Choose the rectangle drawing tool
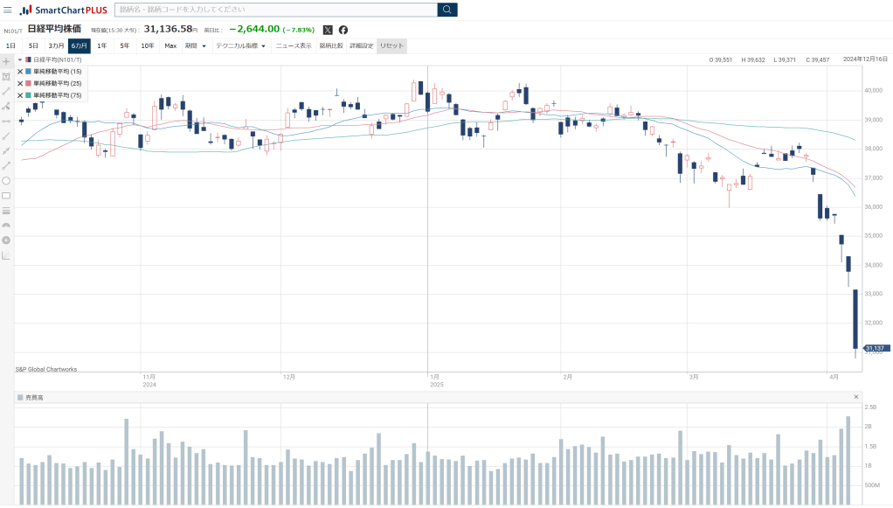This screenshot has width=893, height=508. click(x=6, y=195)
